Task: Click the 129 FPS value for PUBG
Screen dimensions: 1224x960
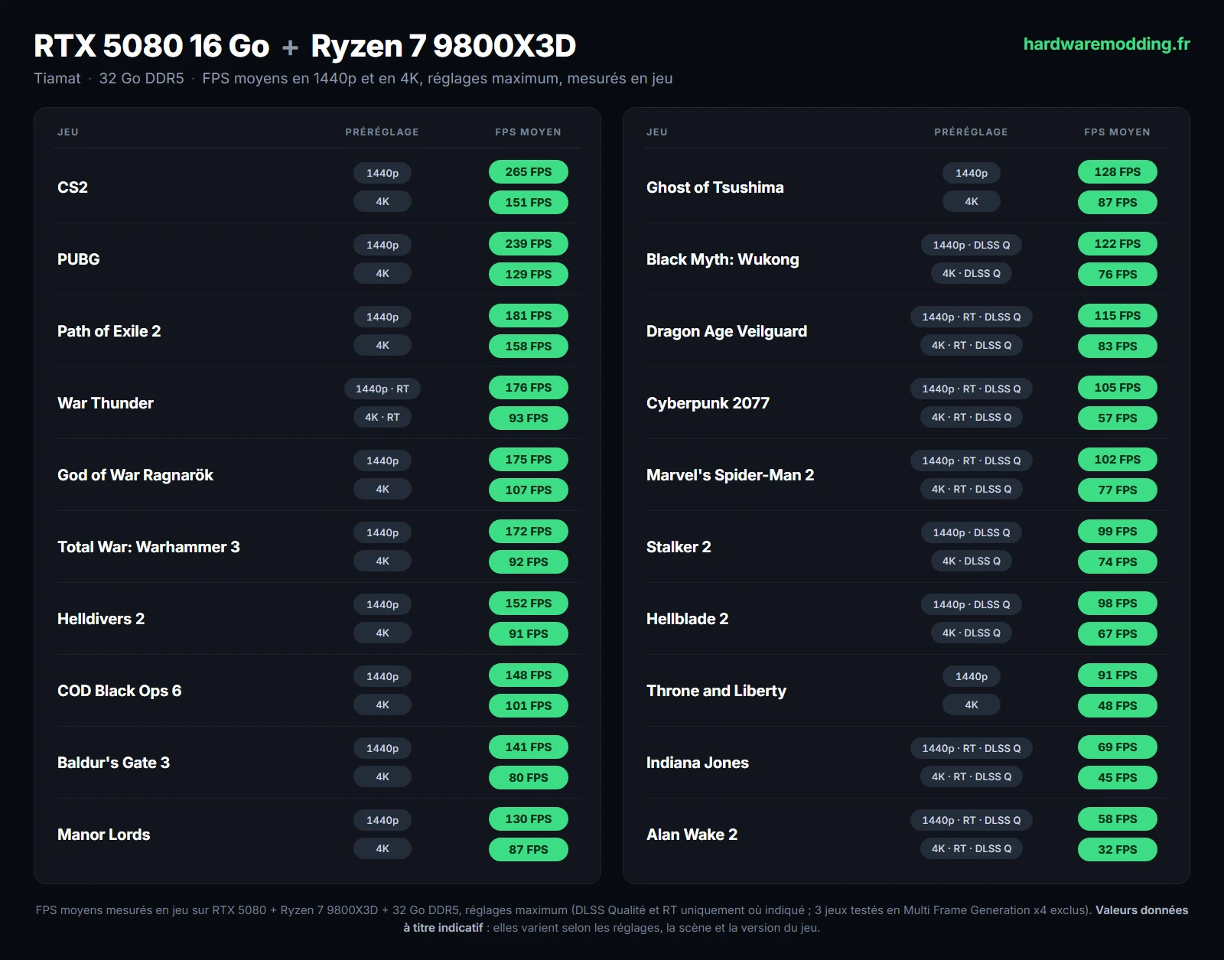Action: (x=529, y=275)
